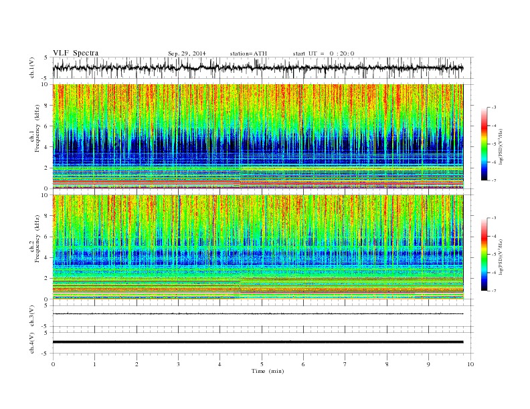Screen dimensions: 530x409
Task: Click the "ch.4(V)" axis label
Action: pyautogui.click(x=32, y=344)
